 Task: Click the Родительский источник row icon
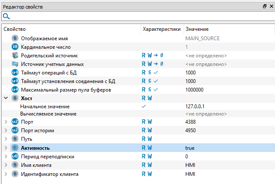[15, 56]
